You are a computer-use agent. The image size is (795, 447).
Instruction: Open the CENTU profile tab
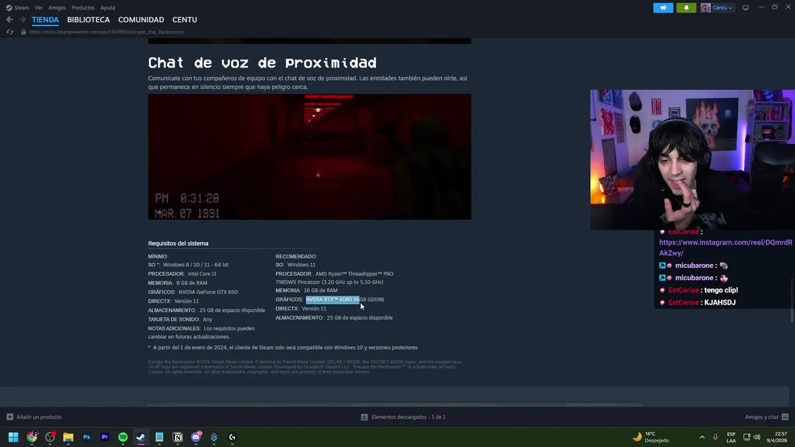tap(184, 20)
